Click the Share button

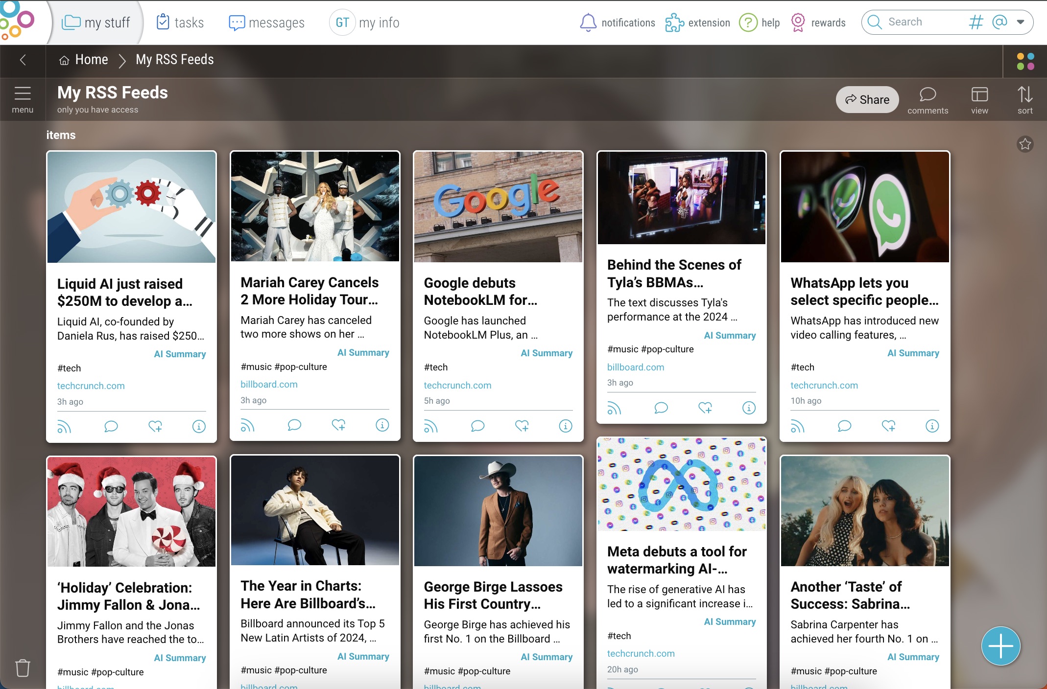(x=867, y=100)
